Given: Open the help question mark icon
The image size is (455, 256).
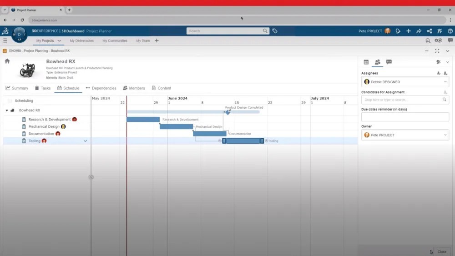Looking at the screenshot, I should [450, 31].
